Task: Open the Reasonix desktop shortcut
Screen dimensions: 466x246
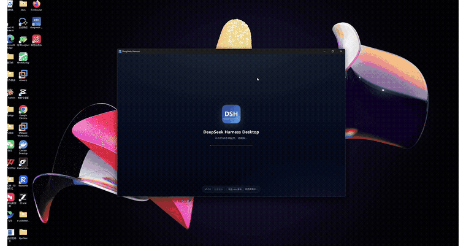Action: tap(23, 181)
